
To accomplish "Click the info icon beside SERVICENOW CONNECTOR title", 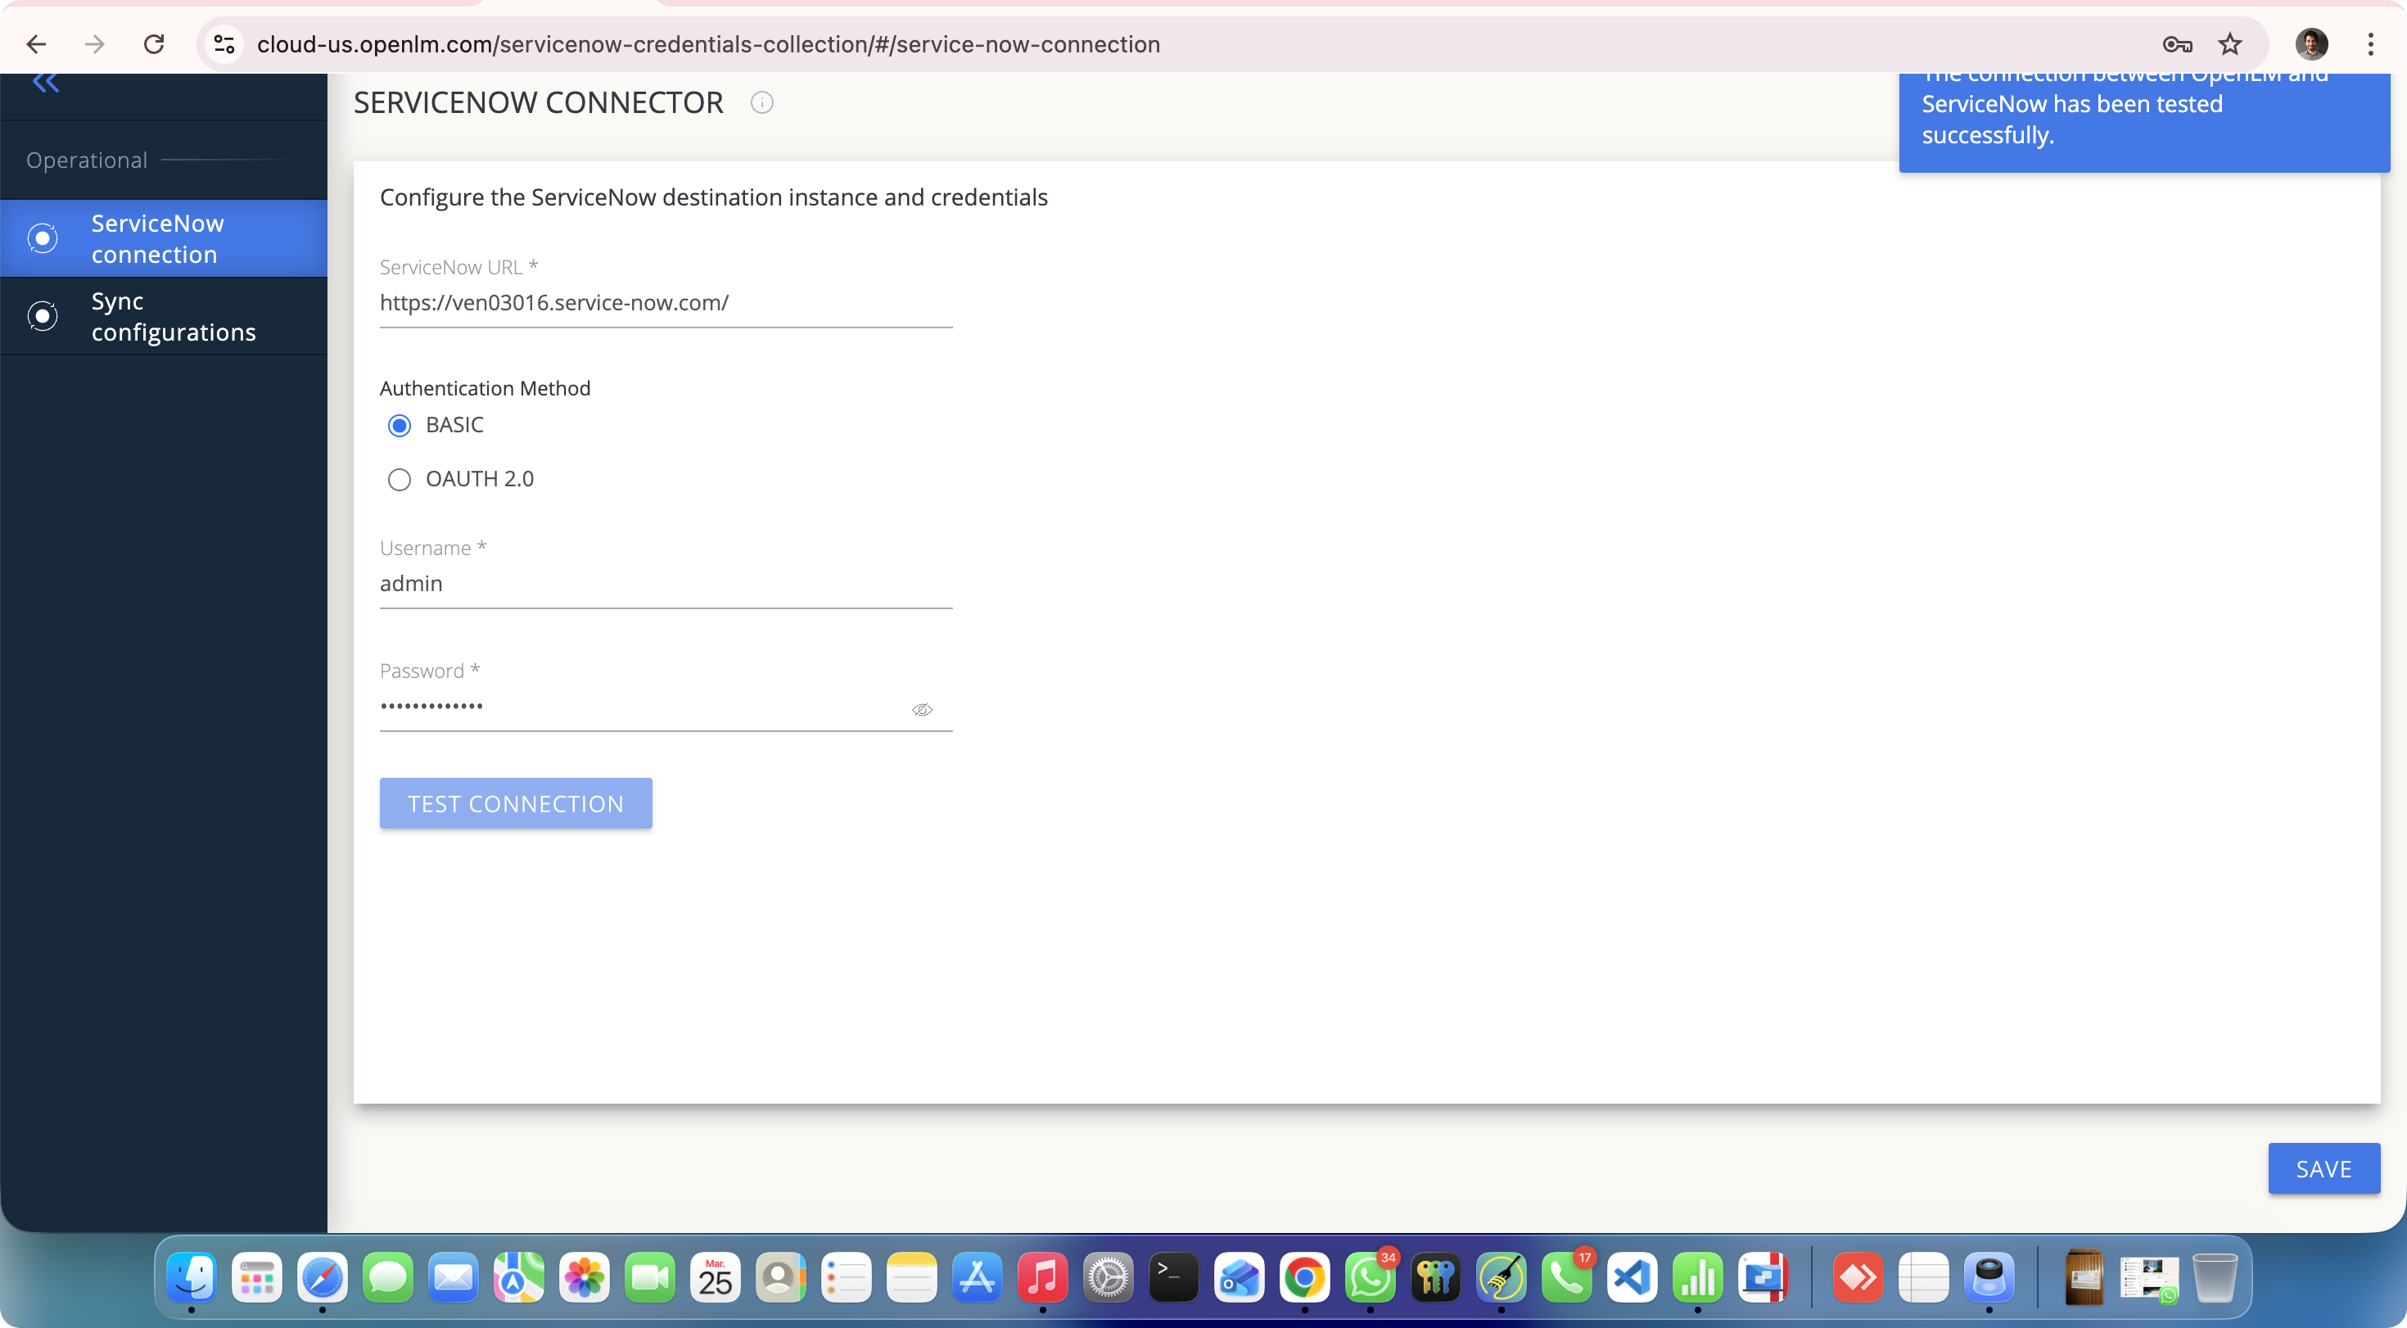I will coord(761,103).
